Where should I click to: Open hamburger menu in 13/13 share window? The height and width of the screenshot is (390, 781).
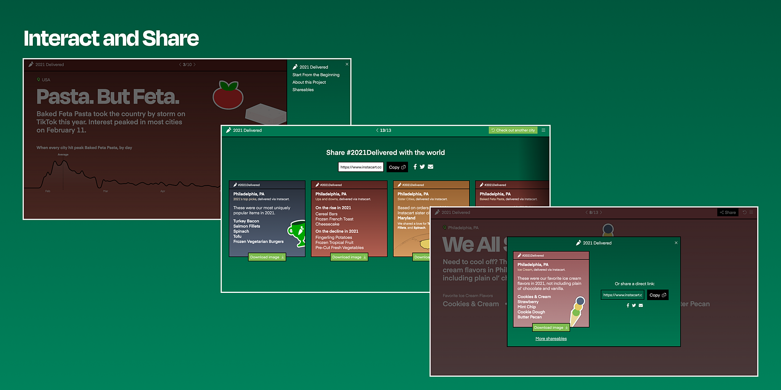[x=543, y=130]
